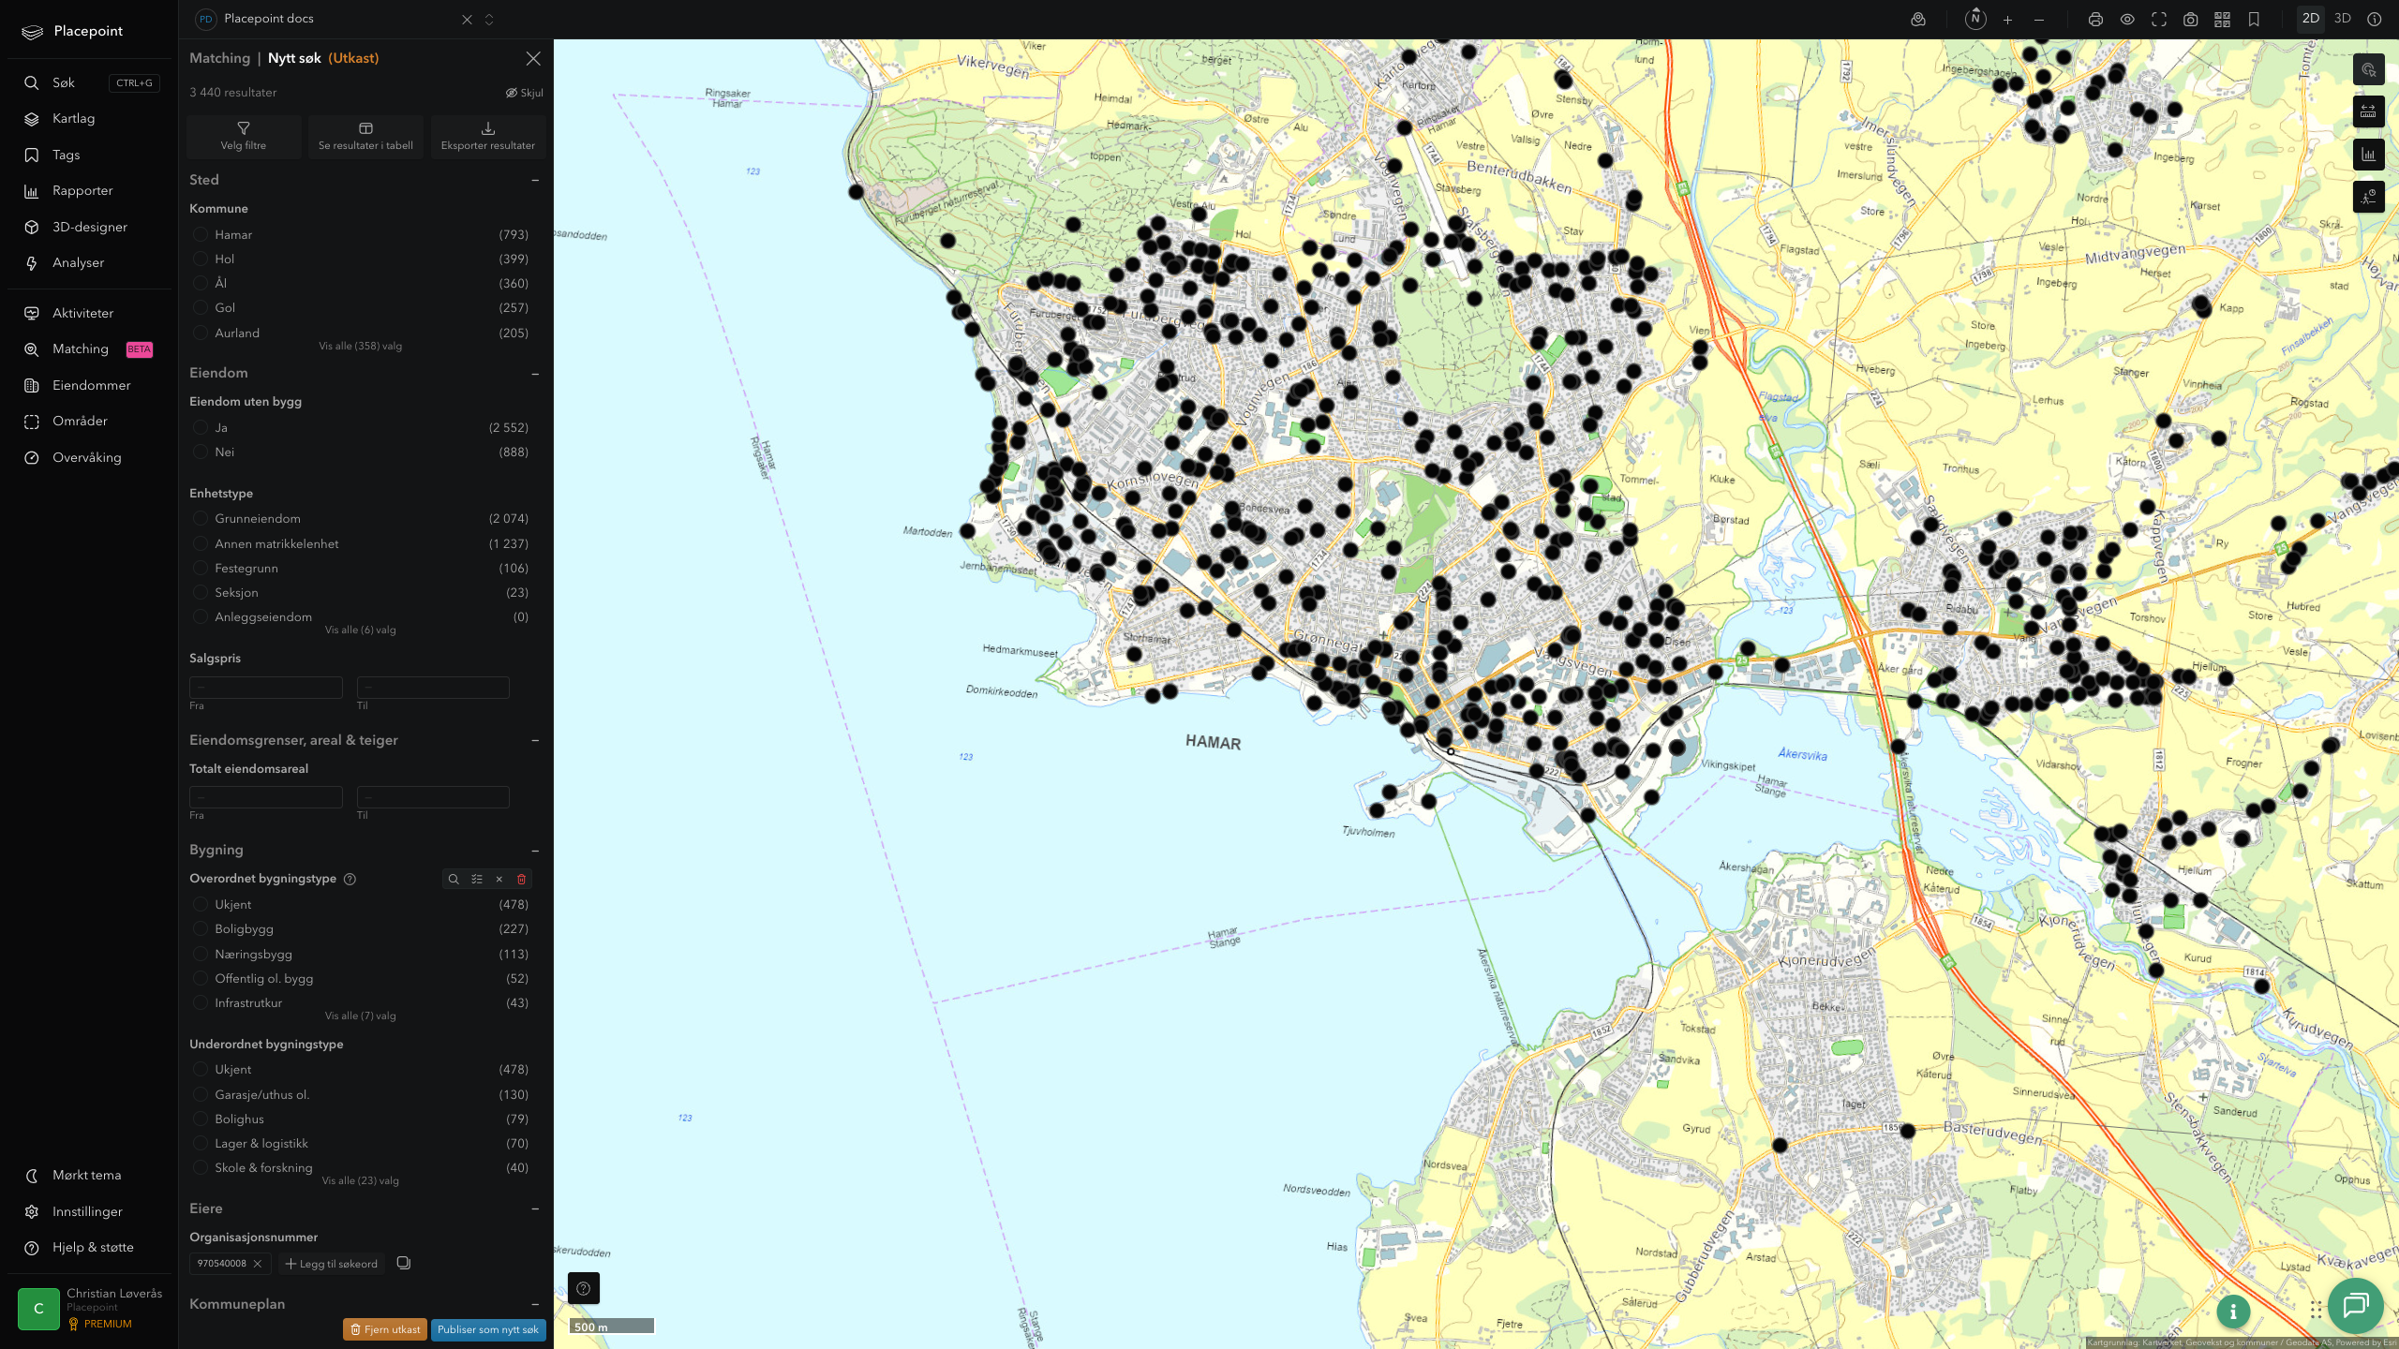Image resolution: width=2399 pixels, height=1349 pixels.
Task: Show help for Overordnet bygningstype
Action: (x=350, y=879)
